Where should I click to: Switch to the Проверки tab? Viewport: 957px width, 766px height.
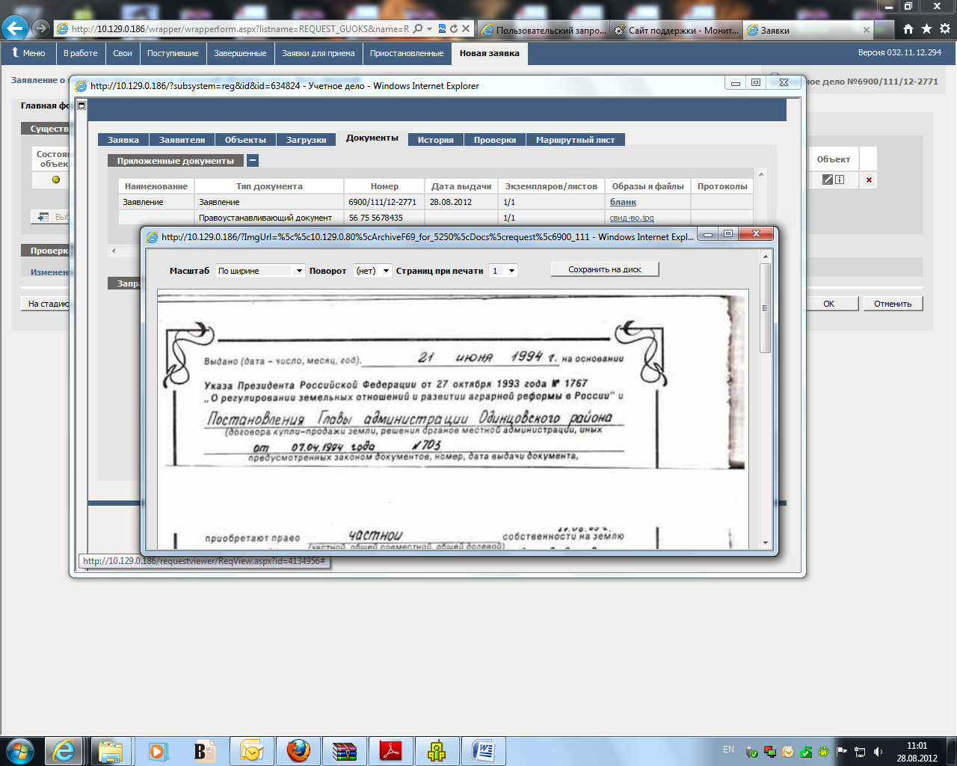coord(495,140)
